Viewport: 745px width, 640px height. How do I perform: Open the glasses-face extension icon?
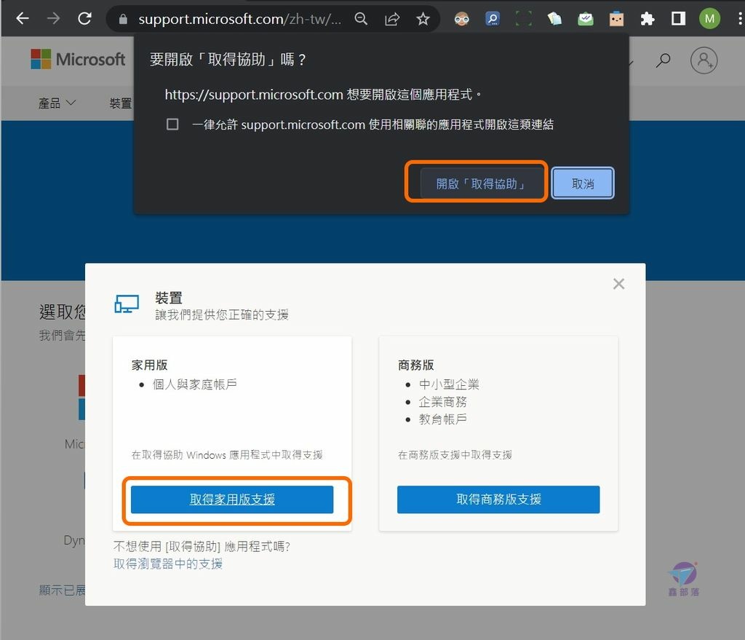[461, 19]
